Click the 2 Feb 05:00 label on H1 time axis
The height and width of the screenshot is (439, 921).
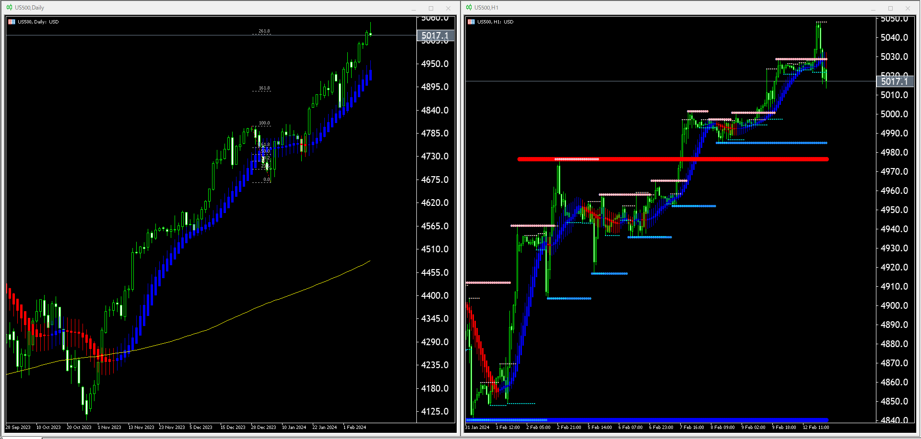(538, 428)
